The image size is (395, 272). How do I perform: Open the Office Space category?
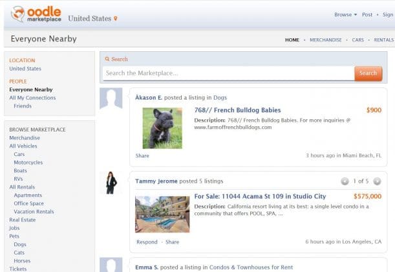(x=28, y=203)
